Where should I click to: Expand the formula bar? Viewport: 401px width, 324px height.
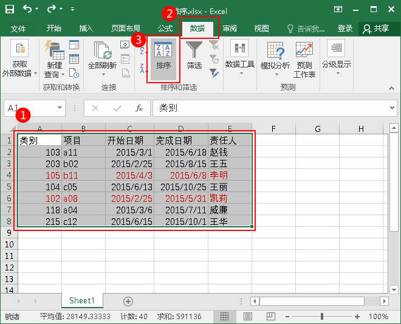pyautogui.click(x=392, y=108)
